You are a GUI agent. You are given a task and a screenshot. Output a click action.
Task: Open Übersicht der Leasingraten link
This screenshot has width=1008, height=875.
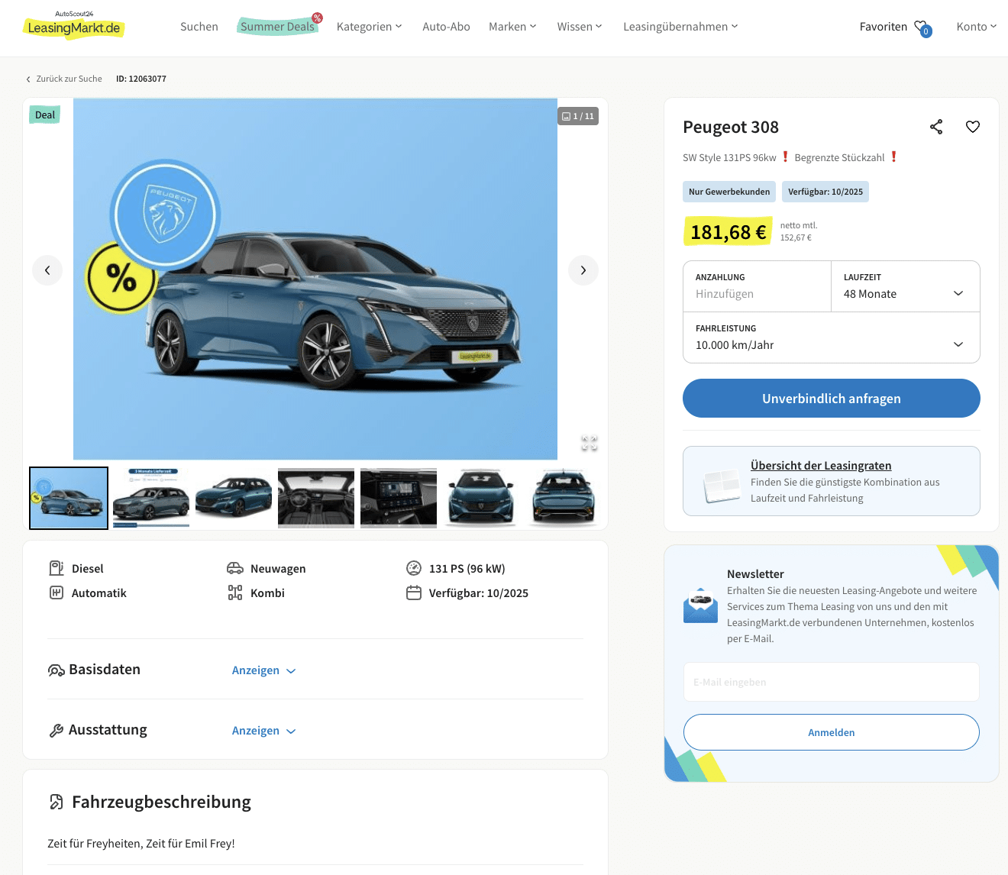click(x=821, y=466)
